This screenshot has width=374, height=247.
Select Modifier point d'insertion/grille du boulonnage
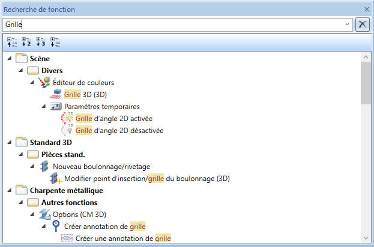(147, 179)
